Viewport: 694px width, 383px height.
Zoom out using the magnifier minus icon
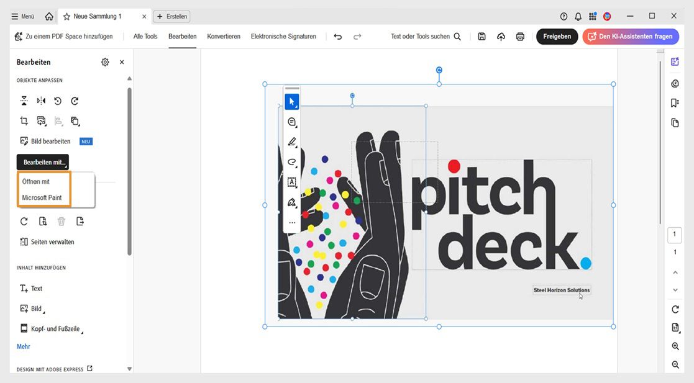pyautogui.click(x=675, y=365)
